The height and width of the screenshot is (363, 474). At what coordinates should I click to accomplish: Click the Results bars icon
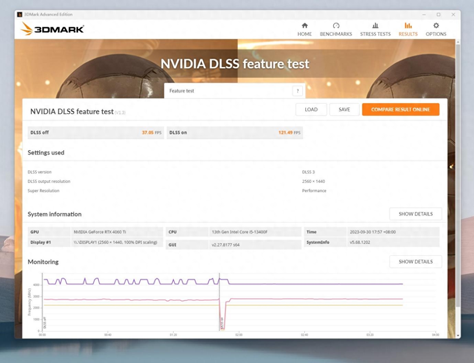tap(408, 25)
